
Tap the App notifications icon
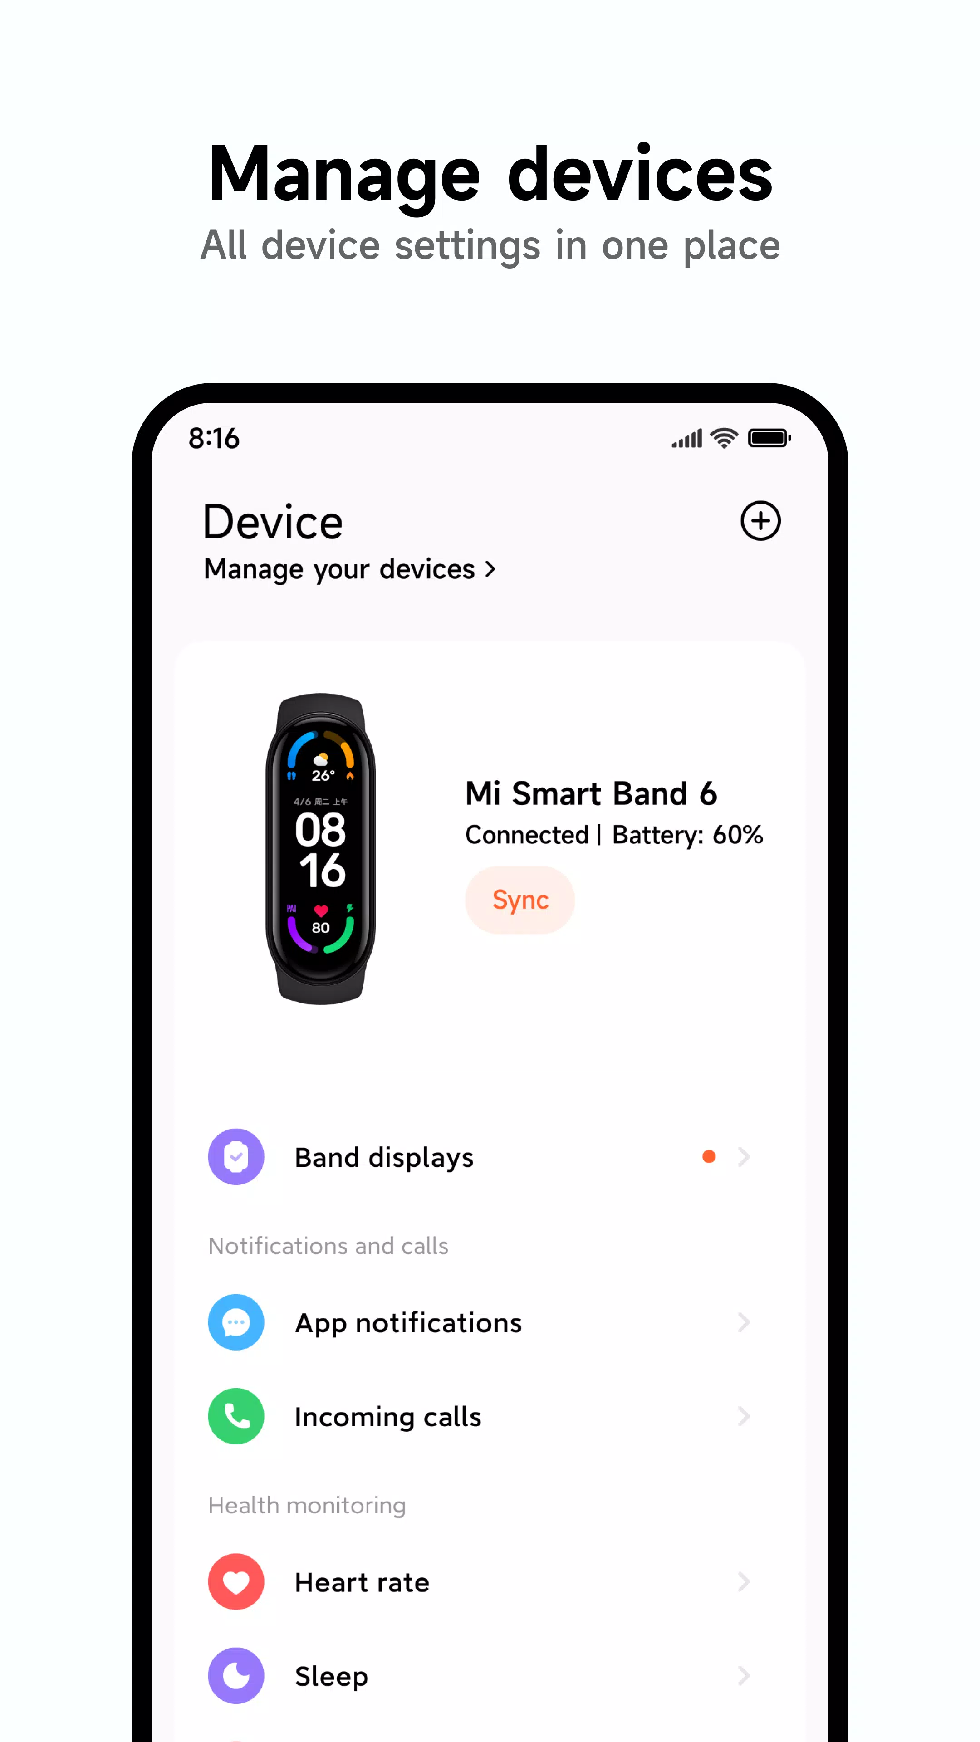(x=236, y=1321)
